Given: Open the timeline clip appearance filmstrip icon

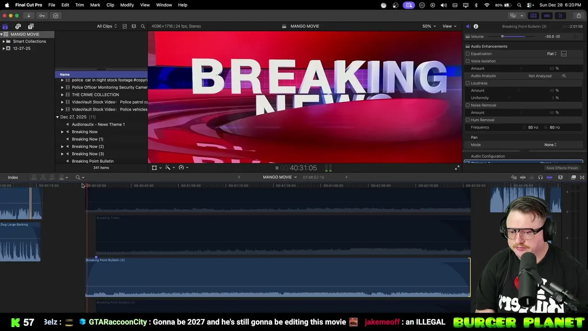Looking at the screenshot, I should coord(560,177).
